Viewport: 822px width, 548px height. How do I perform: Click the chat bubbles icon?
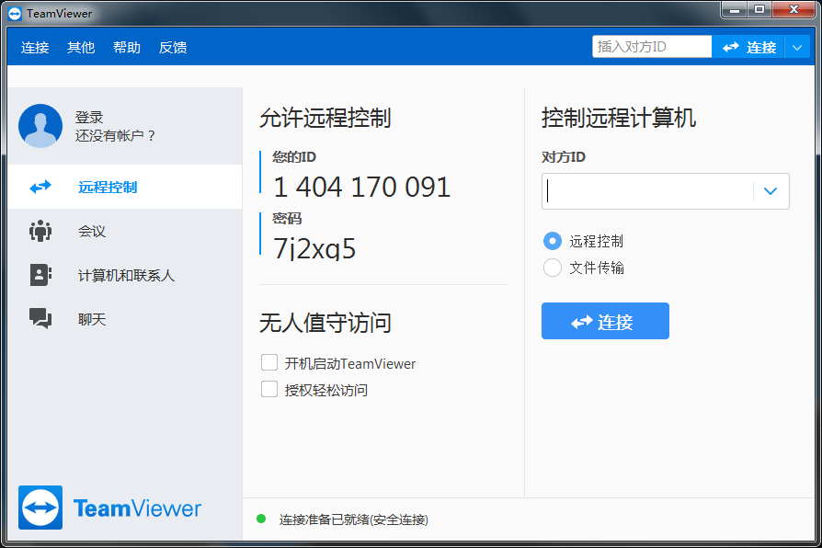pos(40,318)
